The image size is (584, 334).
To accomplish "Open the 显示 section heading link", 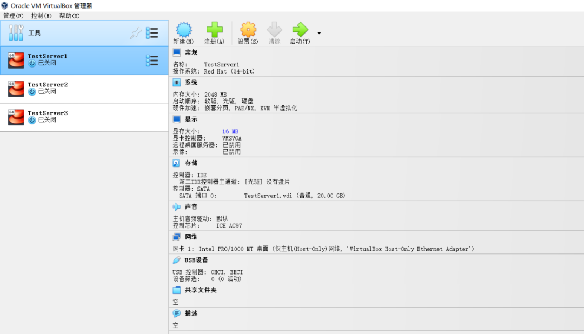I will [x=191, y=119].
